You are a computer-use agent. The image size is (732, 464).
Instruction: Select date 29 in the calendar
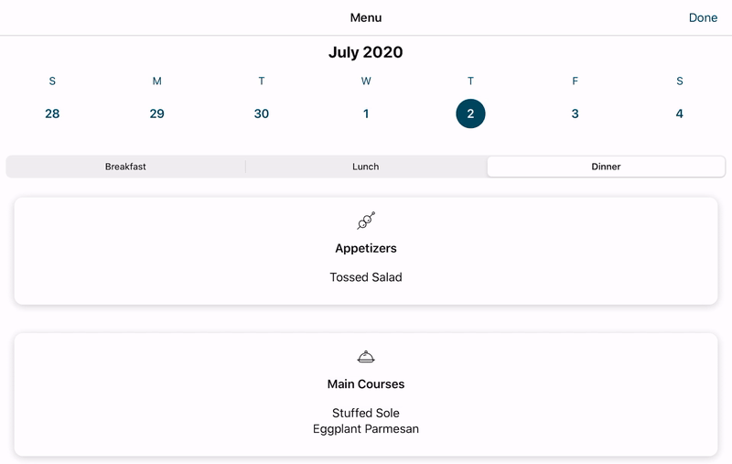coord(156,113)
